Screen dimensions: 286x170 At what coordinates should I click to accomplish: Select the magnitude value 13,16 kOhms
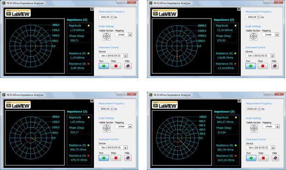(x=225, y=30)
